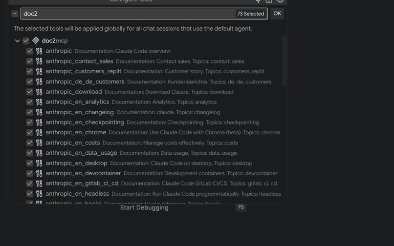Toggle the anthropic_en_analytics checkbox

click(x=30, y=102)
